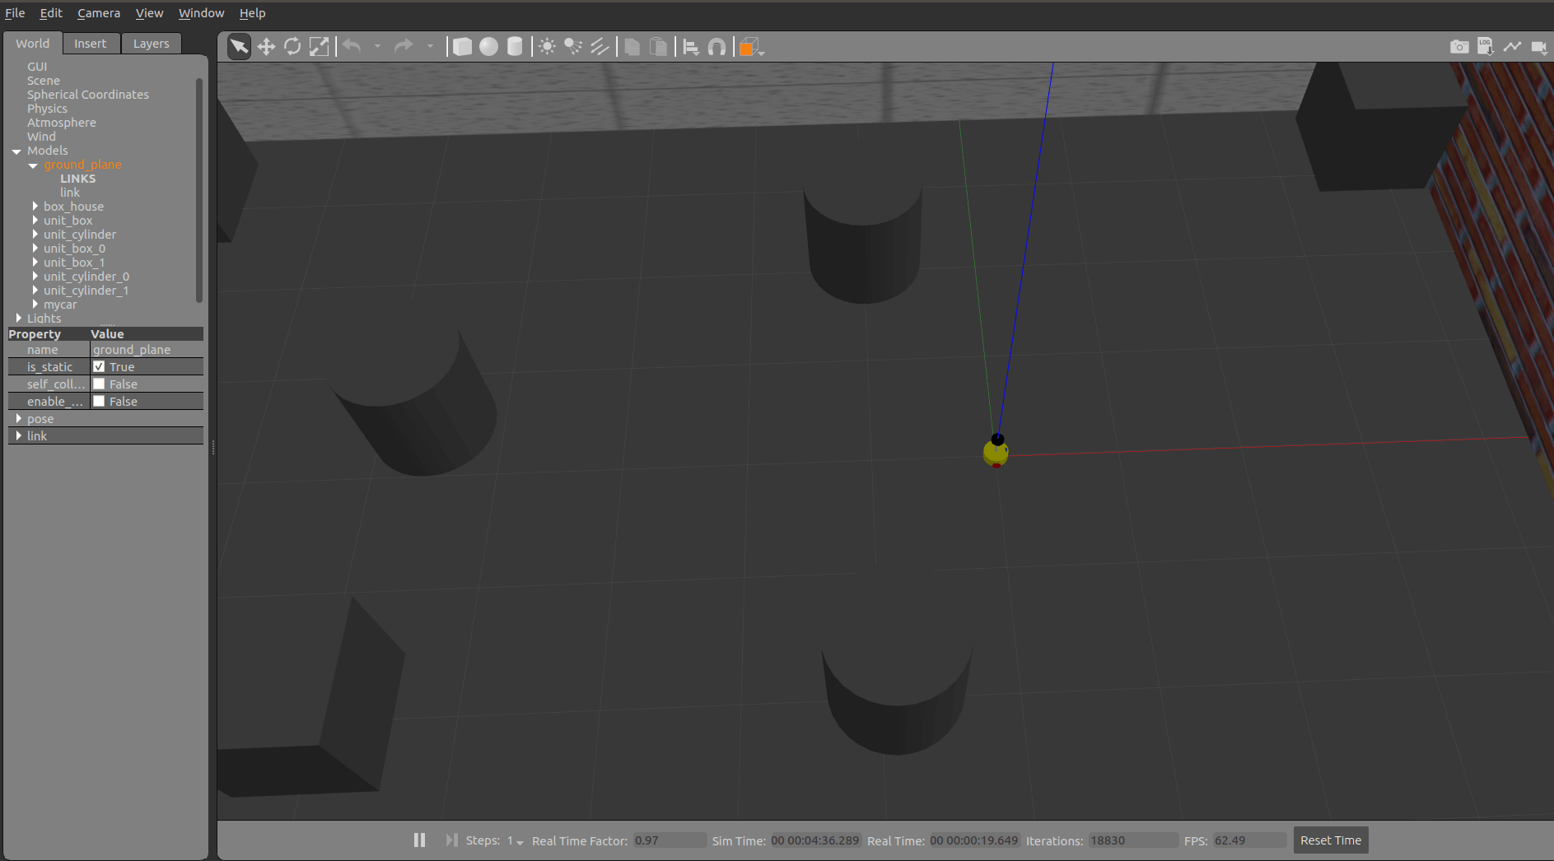
Task: Start video recording
Action: pos(1538,47)
